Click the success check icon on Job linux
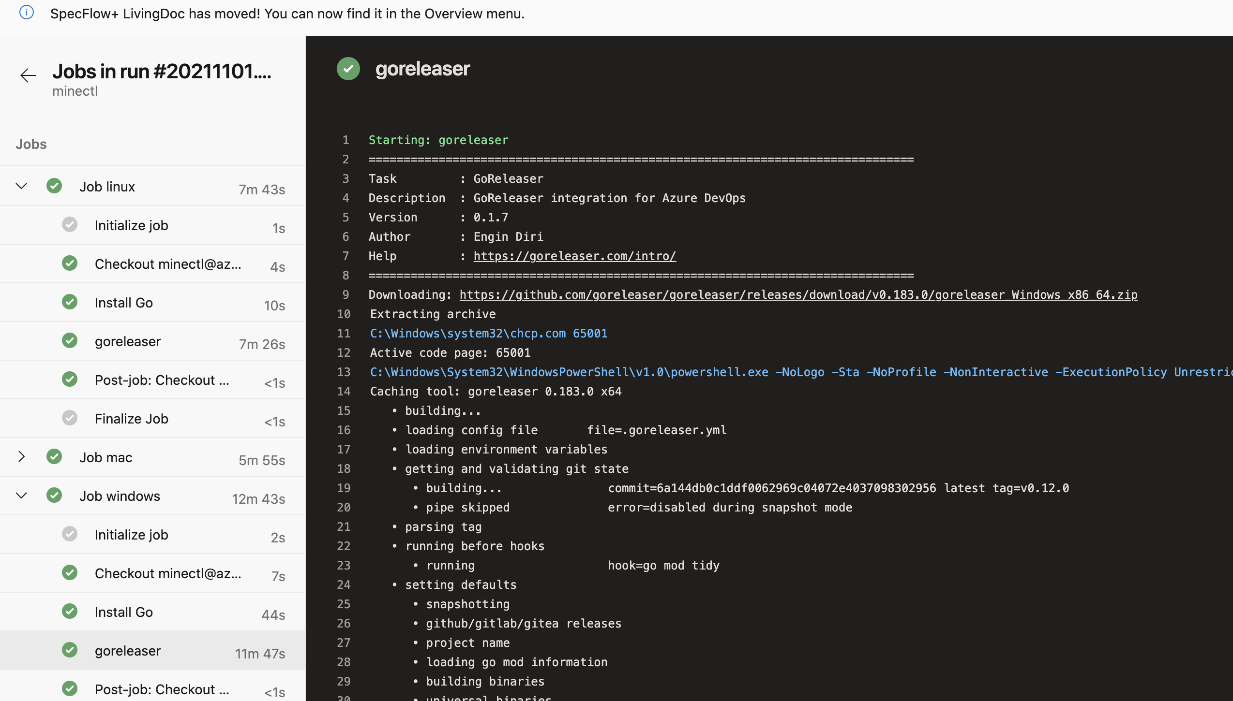The image size is (1233, 701). point(54,186)
